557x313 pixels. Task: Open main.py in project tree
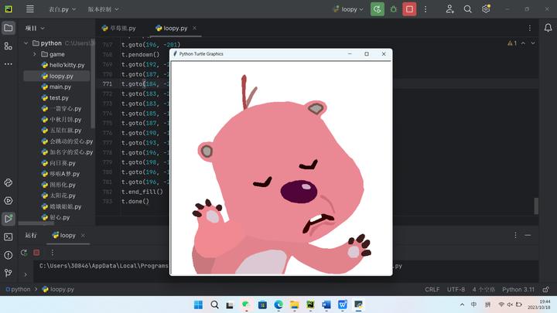(x=56, y=87)
